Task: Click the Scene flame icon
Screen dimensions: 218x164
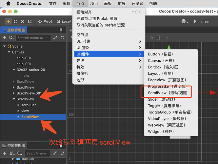Action: (x=9, y=46)
